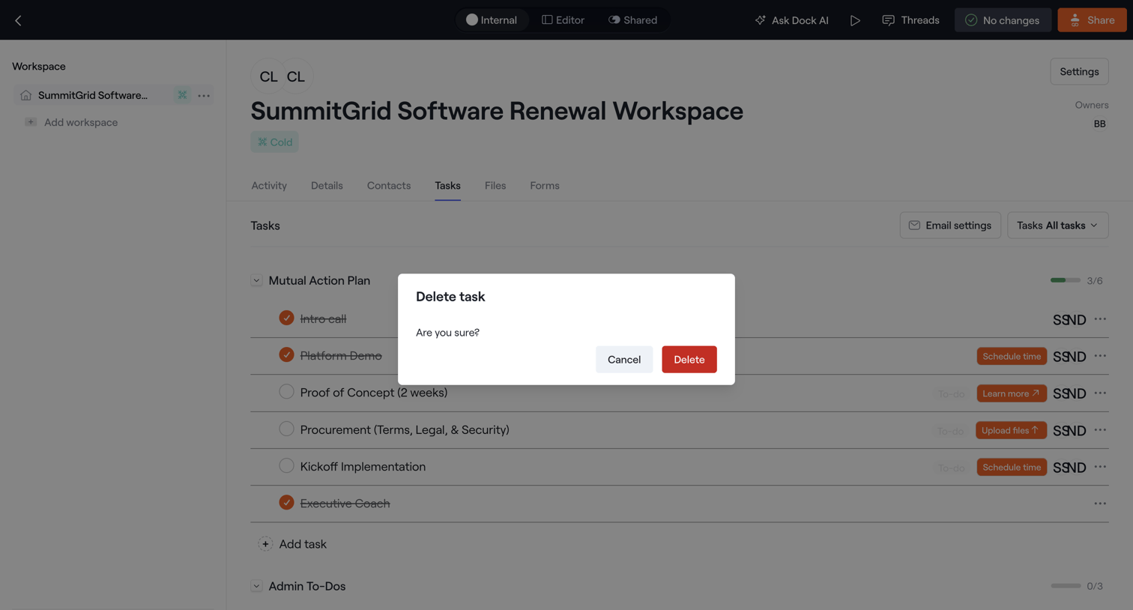Open the Threads chat icon

(x=888, y=20)
